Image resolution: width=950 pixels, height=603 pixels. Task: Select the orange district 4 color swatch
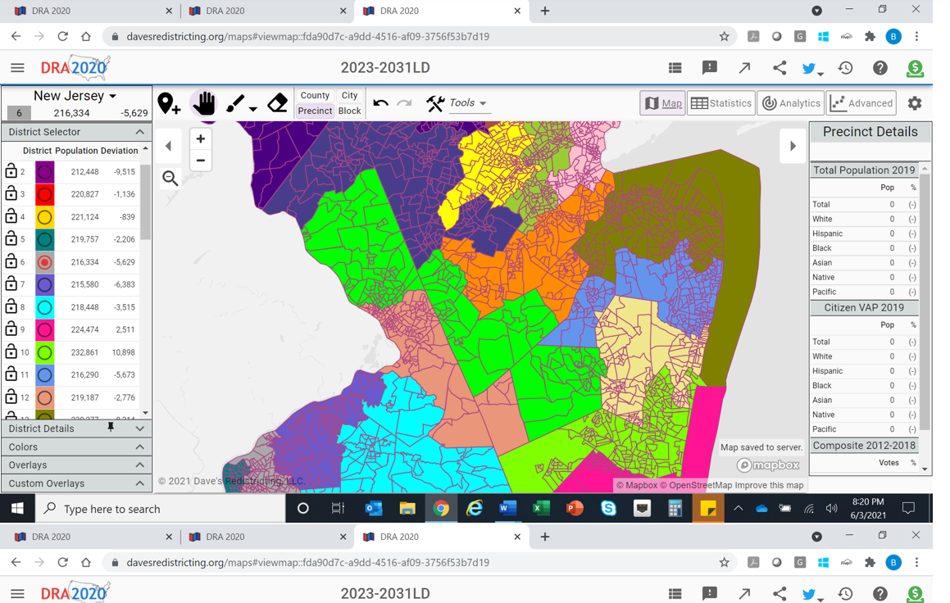(x=45, y=217)
